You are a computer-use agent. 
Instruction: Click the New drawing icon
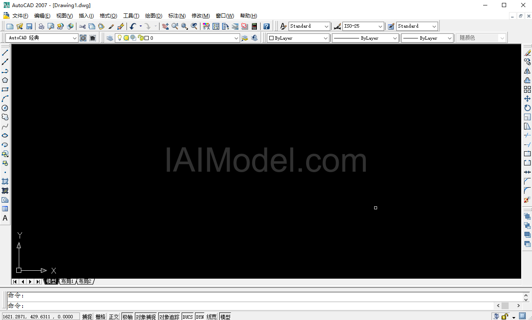pos(10,26)
